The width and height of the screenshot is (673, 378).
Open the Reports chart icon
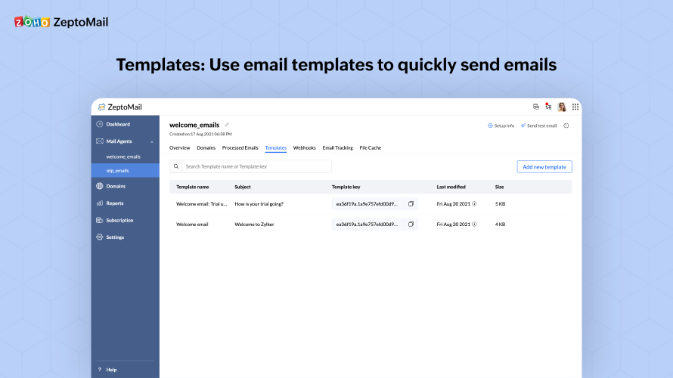(100, 203)
